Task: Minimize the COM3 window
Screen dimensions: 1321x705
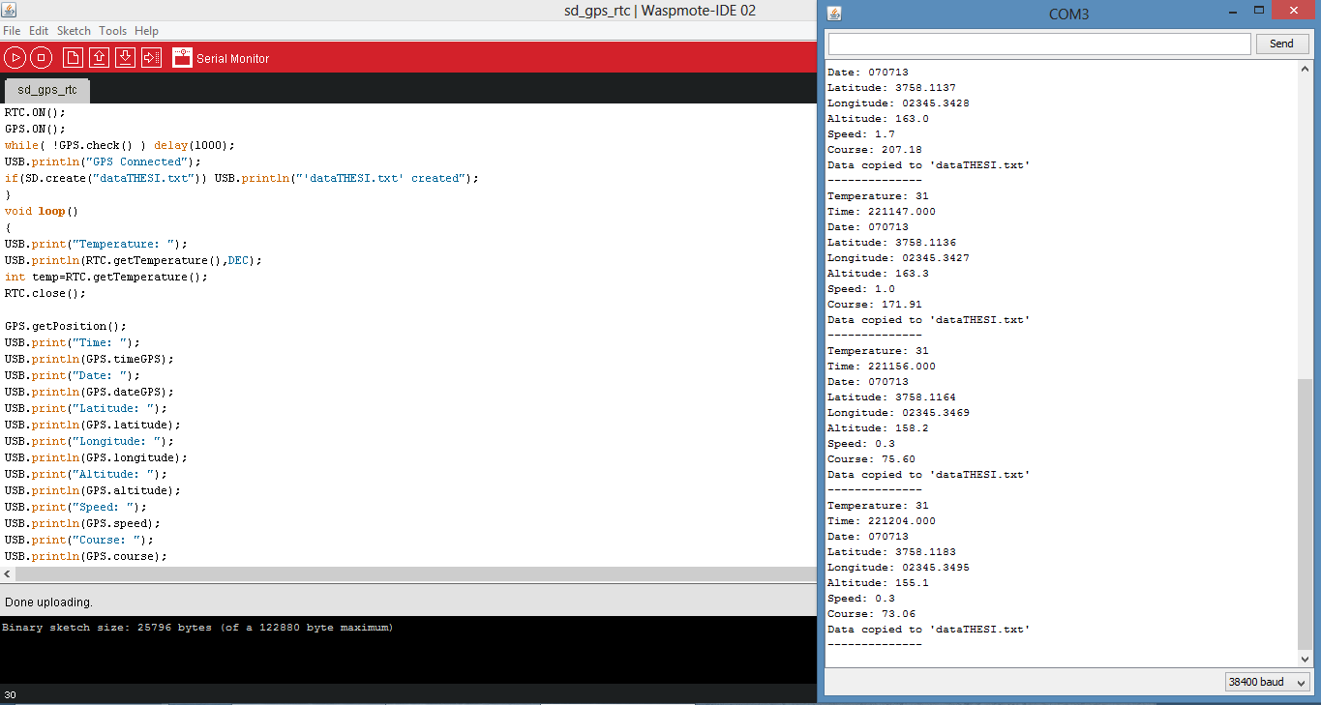Action: click(x=1233, y=12)
